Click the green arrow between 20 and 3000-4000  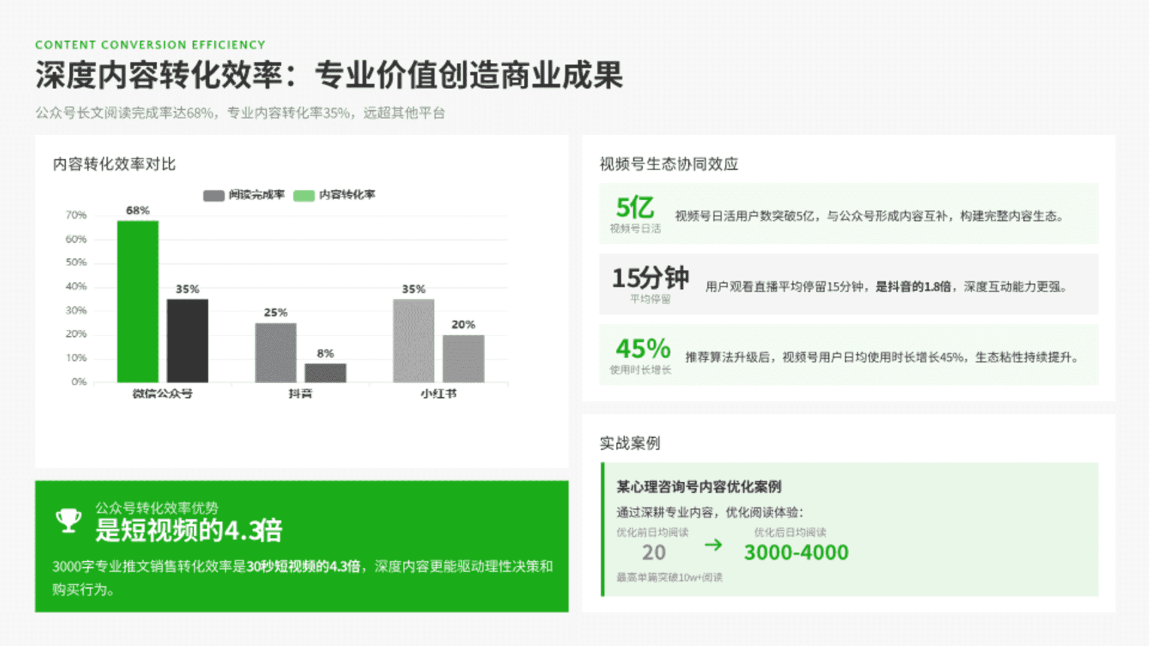click(713, 545)
